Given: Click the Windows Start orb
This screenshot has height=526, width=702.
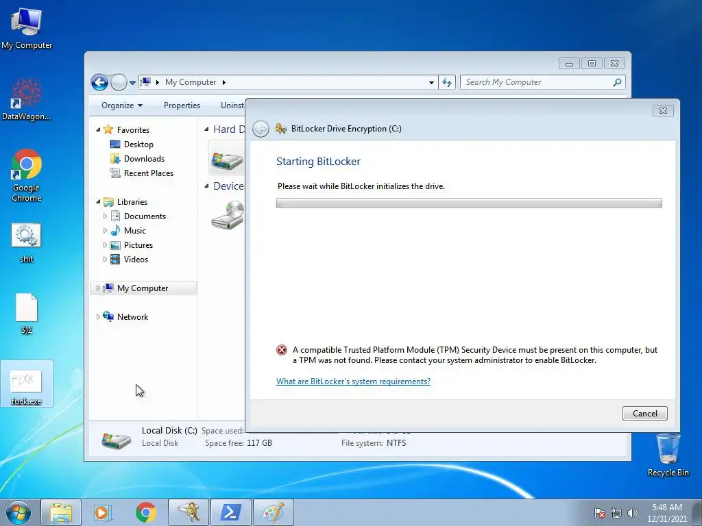Looking at the screenshot, I should point(19,512).
